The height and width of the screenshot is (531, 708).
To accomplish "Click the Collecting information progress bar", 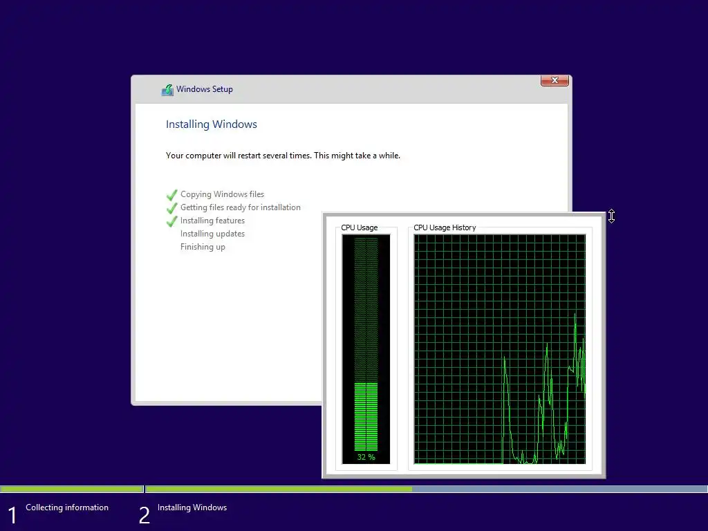I will pos(71,489).
